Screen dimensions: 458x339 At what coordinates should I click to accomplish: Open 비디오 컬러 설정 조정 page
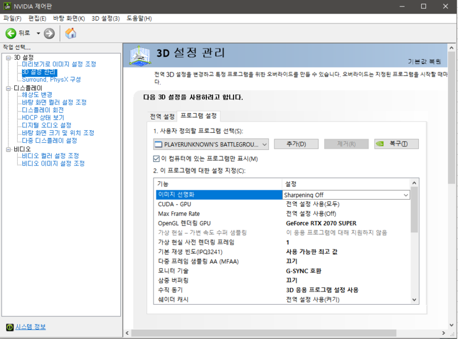click(x=50, y=156)
